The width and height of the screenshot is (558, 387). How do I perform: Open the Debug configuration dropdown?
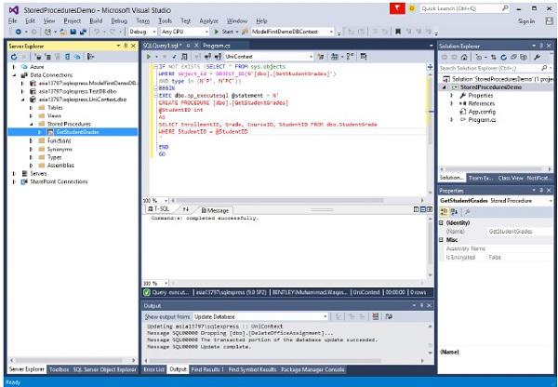click(142, 32)
